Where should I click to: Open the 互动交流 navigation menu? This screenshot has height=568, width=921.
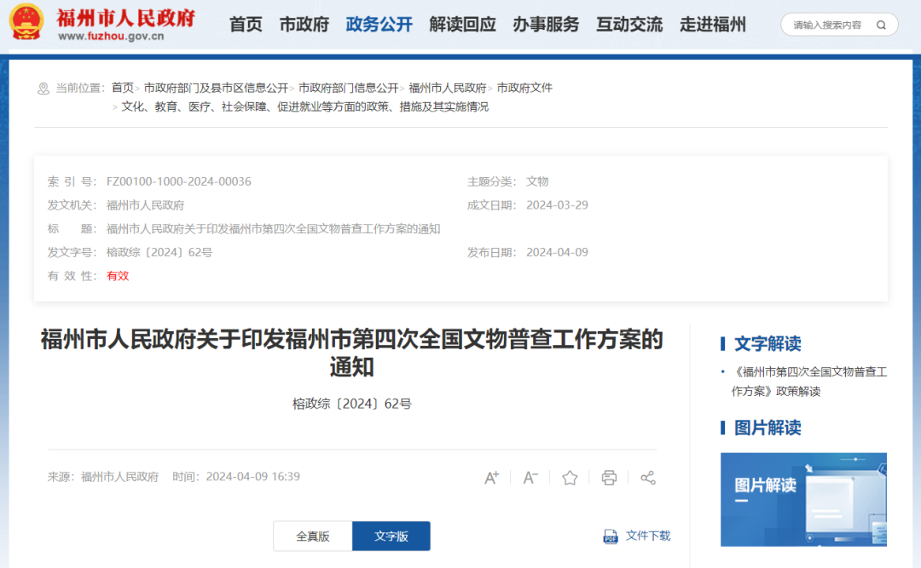(629, 25)
